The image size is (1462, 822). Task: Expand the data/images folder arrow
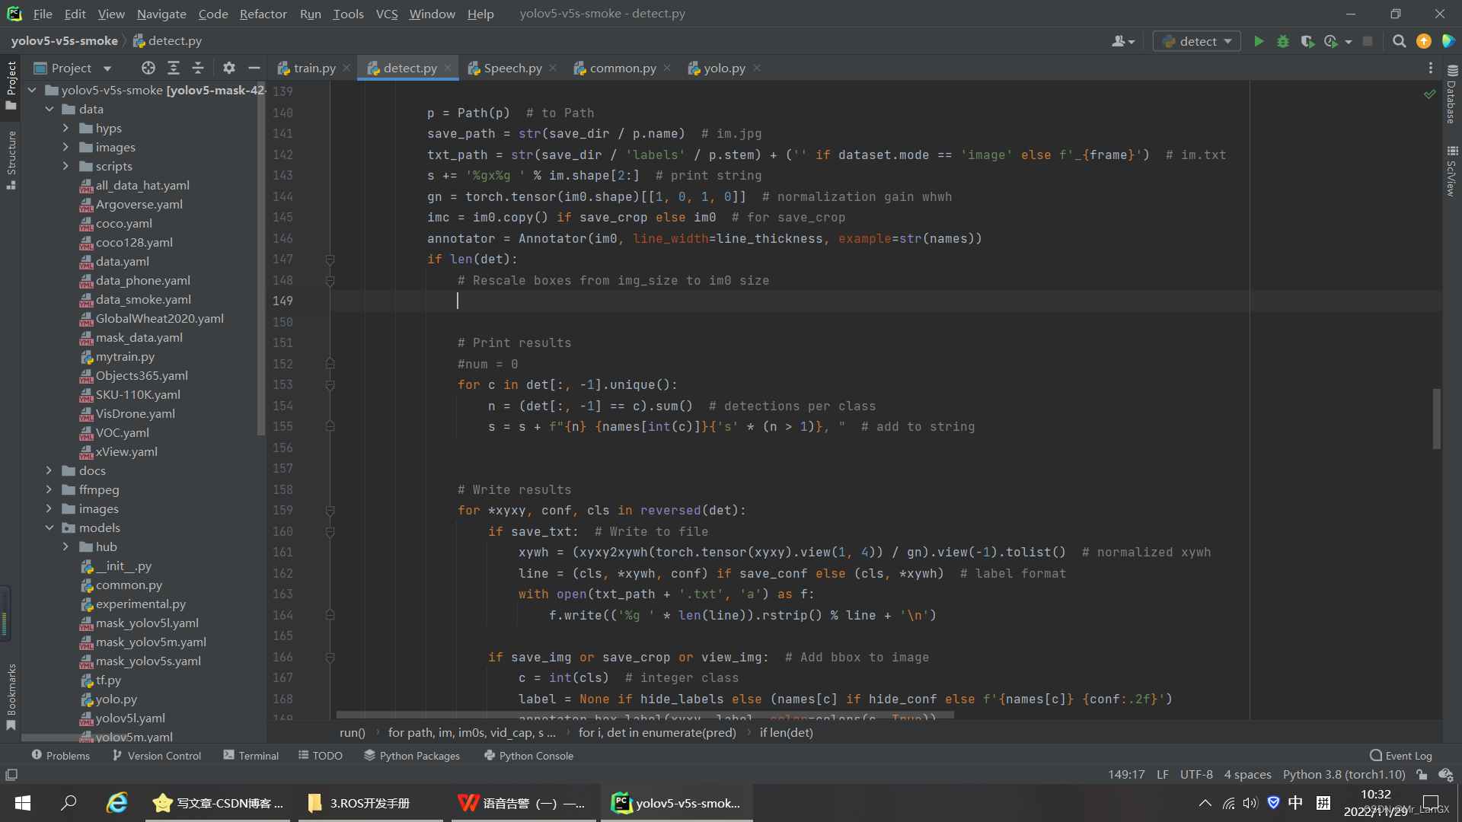(x=65, y=147)
